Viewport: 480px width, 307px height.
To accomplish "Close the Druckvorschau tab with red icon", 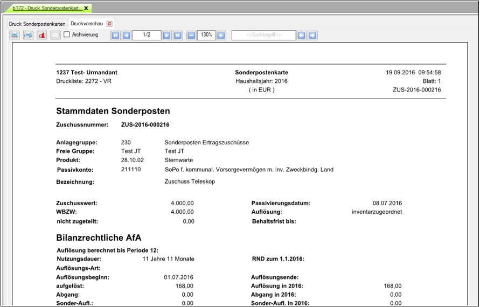I will pos(109,24).
